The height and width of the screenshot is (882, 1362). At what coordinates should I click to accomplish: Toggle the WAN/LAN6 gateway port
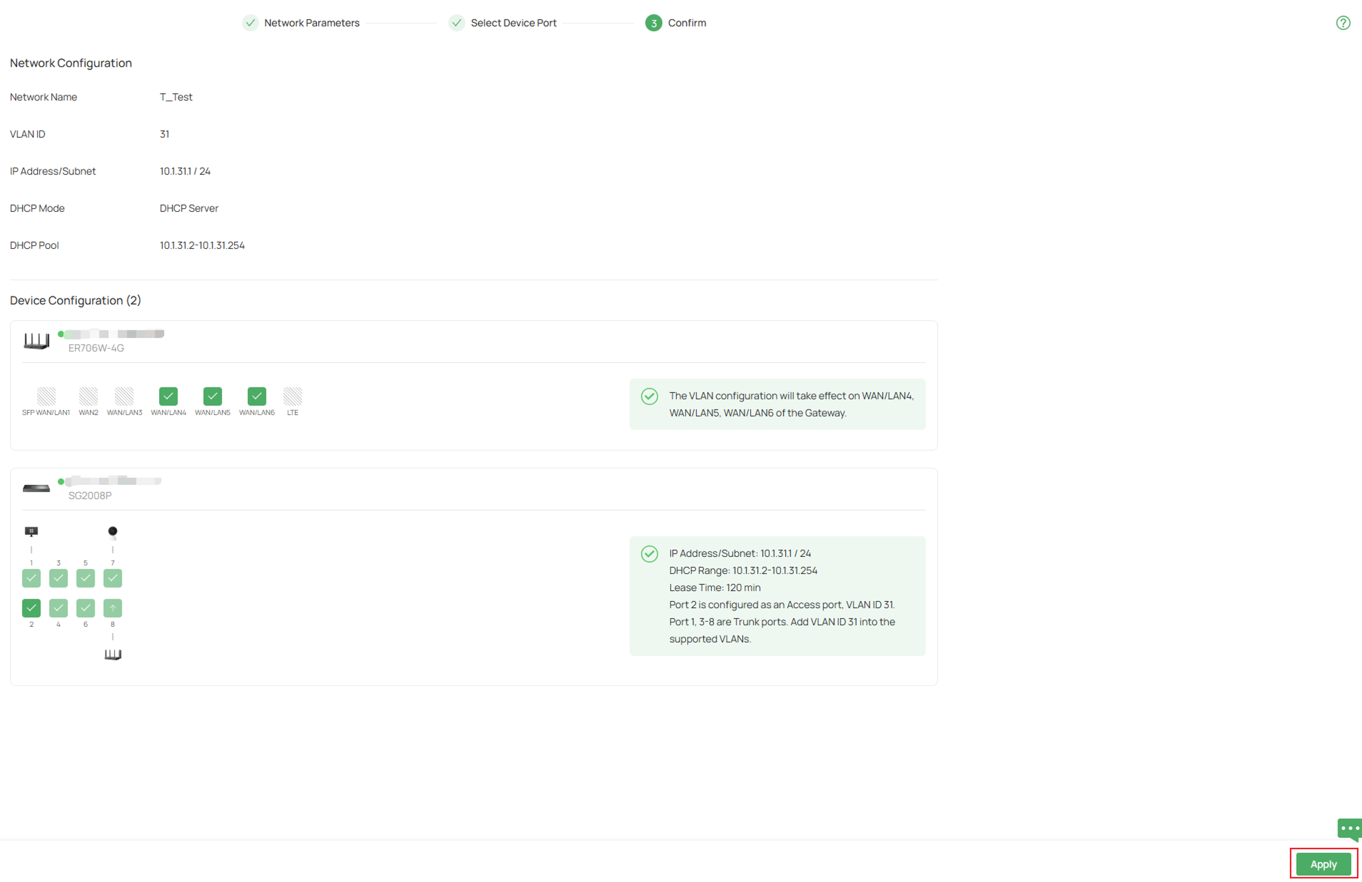tap(257, 396)
